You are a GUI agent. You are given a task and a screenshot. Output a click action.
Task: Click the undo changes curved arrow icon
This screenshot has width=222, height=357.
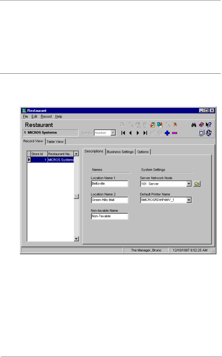[160, 133]
